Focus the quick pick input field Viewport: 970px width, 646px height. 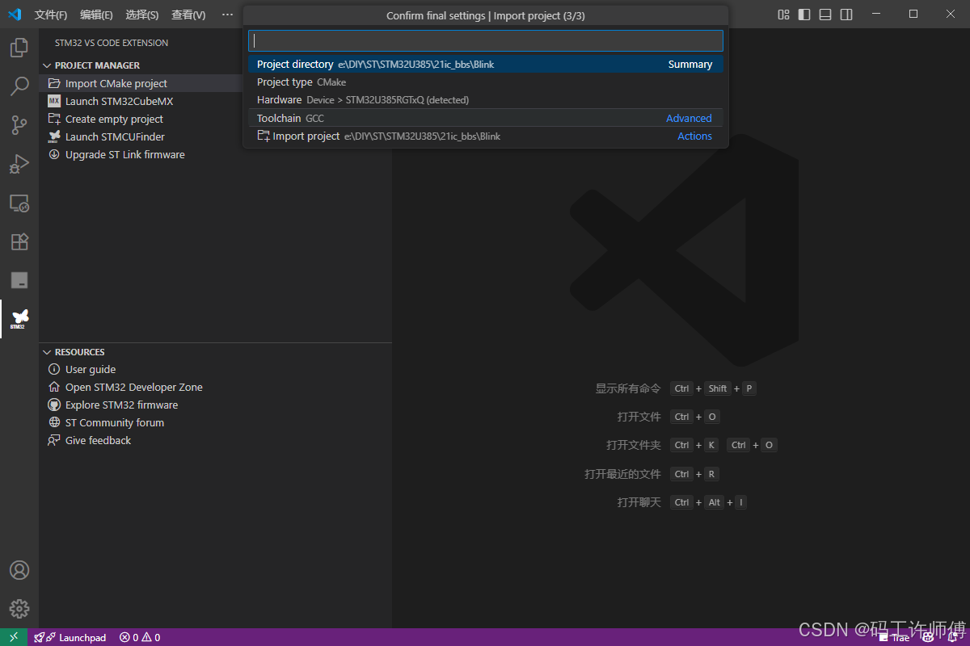tap(486, 40)
